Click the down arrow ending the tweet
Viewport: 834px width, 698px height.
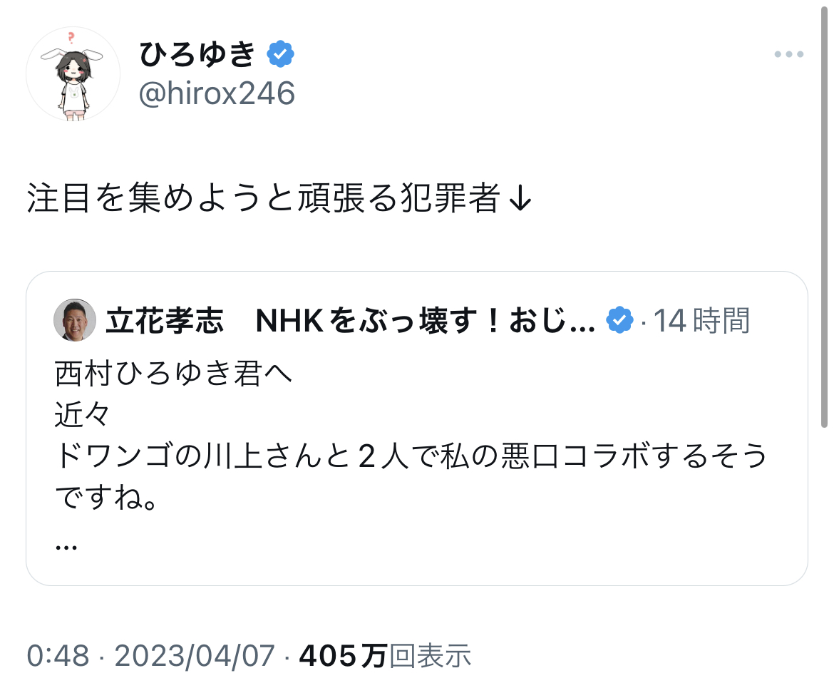pyautogui.click(x=520, y=201)
